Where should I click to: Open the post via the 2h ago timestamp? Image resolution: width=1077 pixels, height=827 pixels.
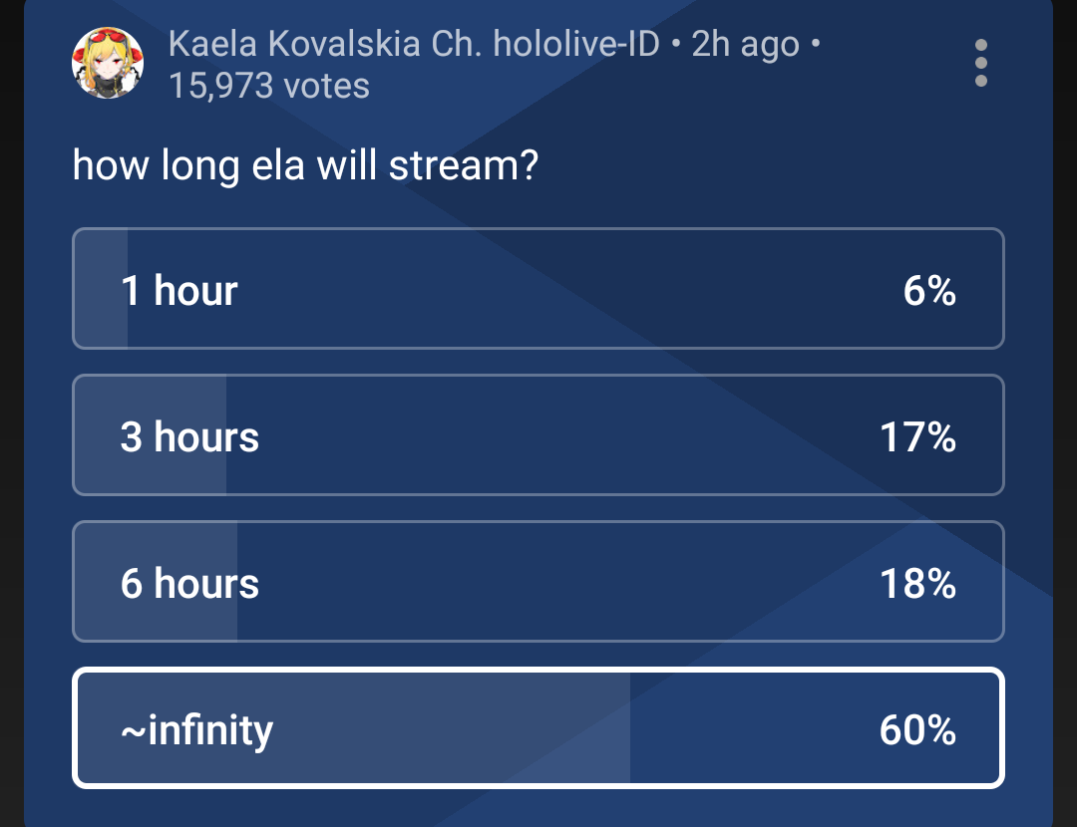(x=745, y=44)
